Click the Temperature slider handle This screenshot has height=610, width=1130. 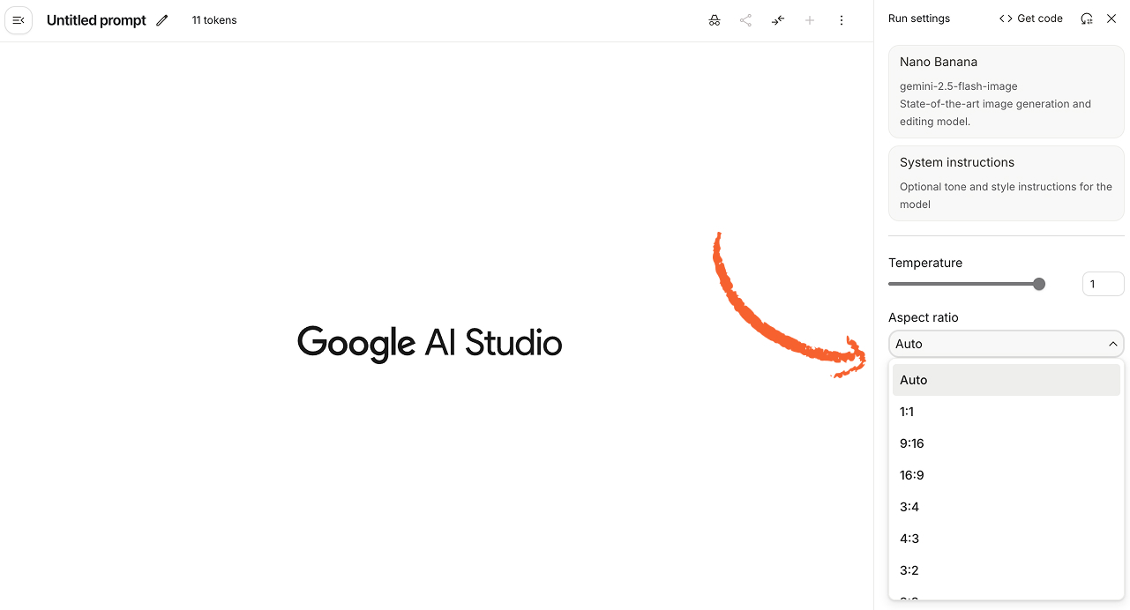1039,284
